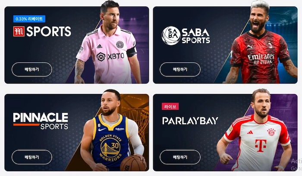This screenshot has width=302, height=176.
Task: Select the basketball player in Warriors jersey
Action: pyautogui.click(x=112, y=131)
